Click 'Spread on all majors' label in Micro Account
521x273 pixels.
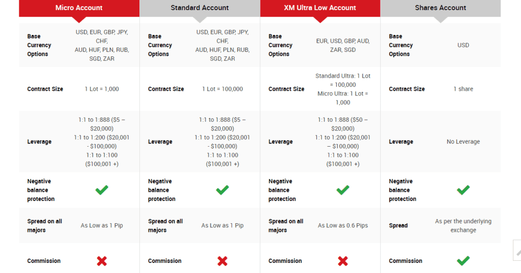pos(45,225)
